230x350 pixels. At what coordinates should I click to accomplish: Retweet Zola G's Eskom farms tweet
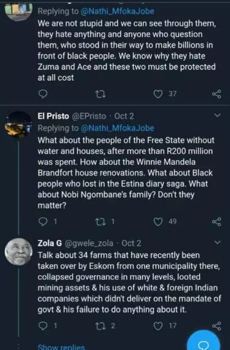click(x=101, y=326)
